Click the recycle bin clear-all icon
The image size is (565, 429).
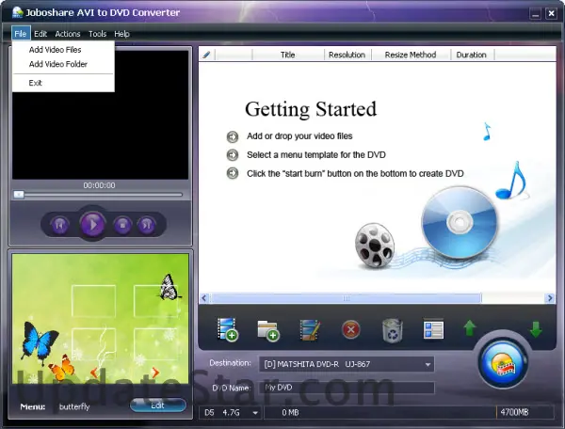click(393, 330)
